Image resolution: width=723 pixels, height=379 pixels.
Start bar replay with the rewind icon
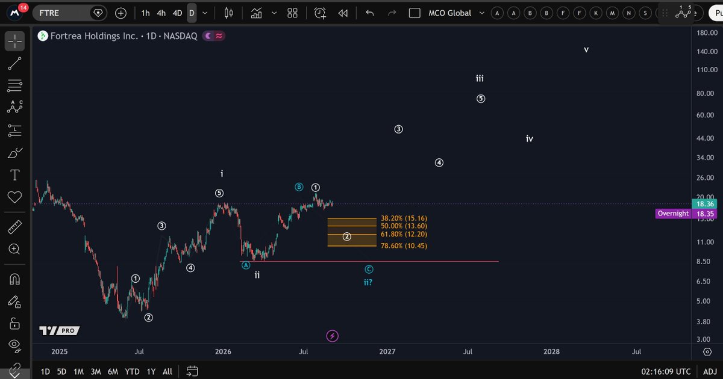[343, 13]
